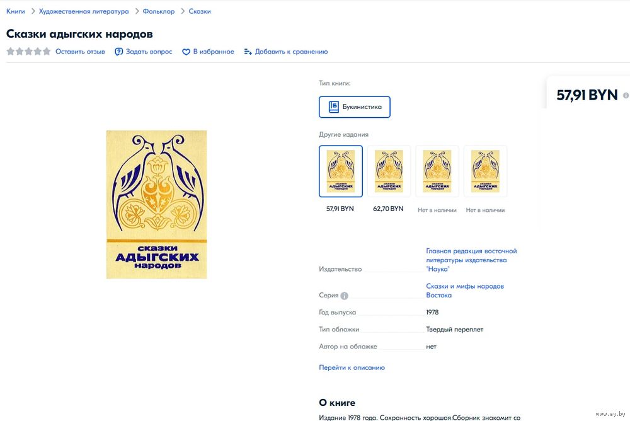This screenshot has width=630, height=421.
Task: Open the Фольклор breadcrumb category
Action: (159, 11)
